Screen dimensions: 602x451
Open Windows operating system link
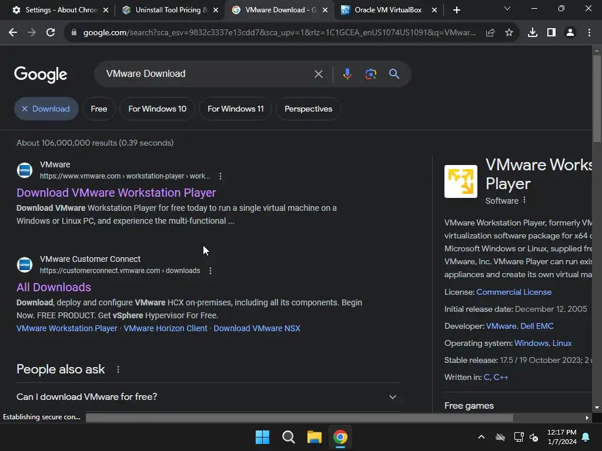tap(531, 343)
